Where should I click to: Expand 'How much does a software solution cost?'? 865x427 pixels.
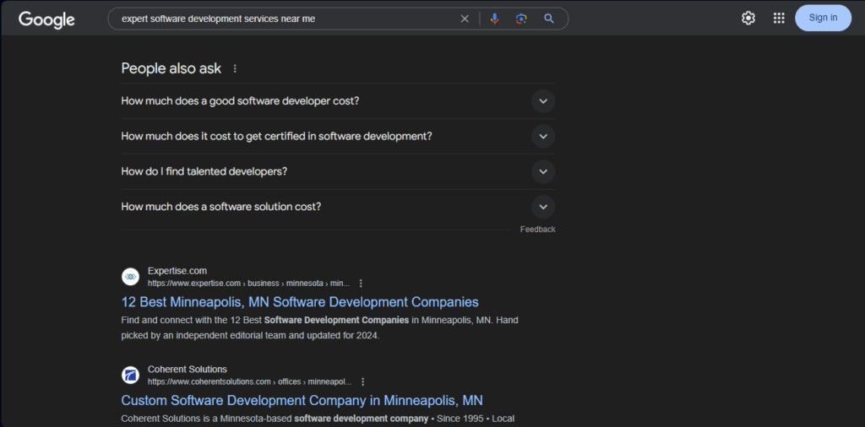338,207
